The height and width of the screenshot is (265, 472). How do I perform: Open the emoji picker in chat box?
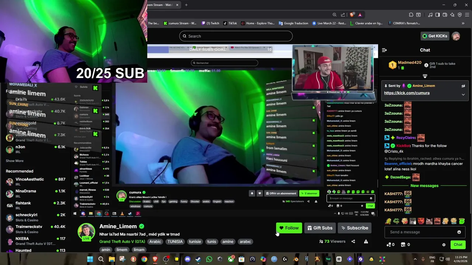pos(459,232)
